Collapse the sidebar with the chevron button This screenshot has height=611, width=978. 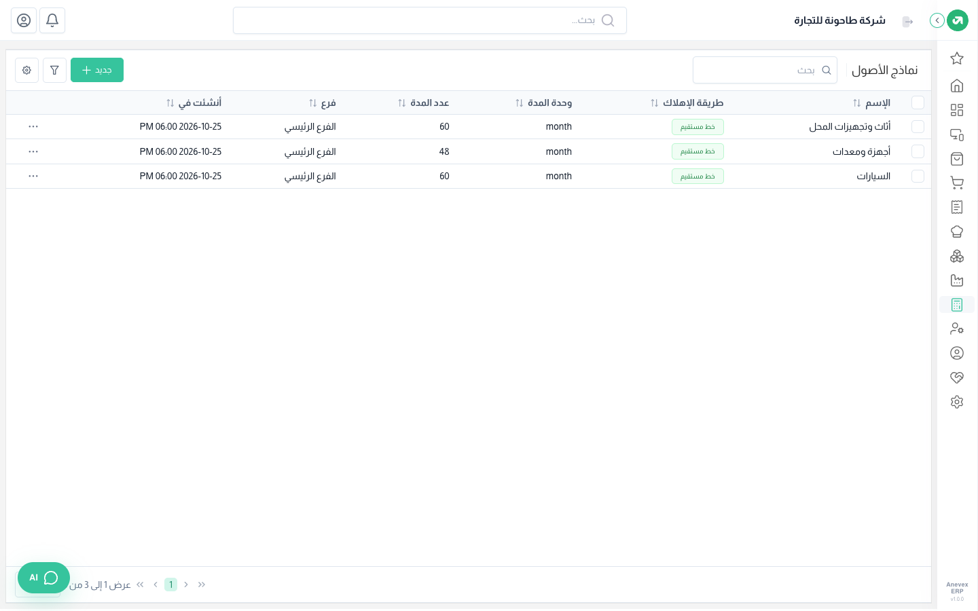[x=937, y=20]
